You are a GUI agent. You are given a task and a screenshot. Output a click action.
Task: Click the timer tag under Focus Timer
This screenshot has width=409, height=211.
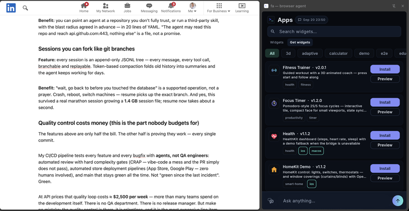pyautogui.click(x=313, y=118)
